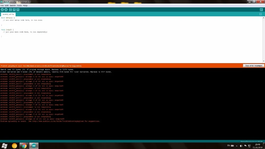Click the final 'Problem uploading to board' console line
The width and height of the screenshot is (265, 149).
point(50,121)
